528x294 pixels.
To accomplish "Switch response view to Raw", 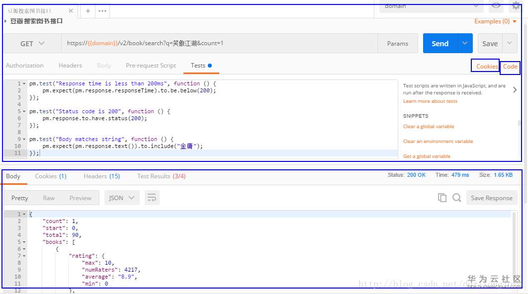I will click(49, 198).
